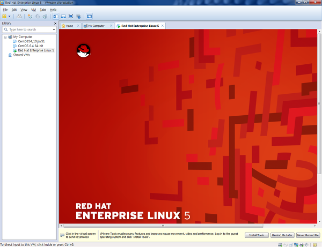Click the vertical scrollbar up arrow
Viewport: 322px width, 247px height.
(x=319, y=32)
